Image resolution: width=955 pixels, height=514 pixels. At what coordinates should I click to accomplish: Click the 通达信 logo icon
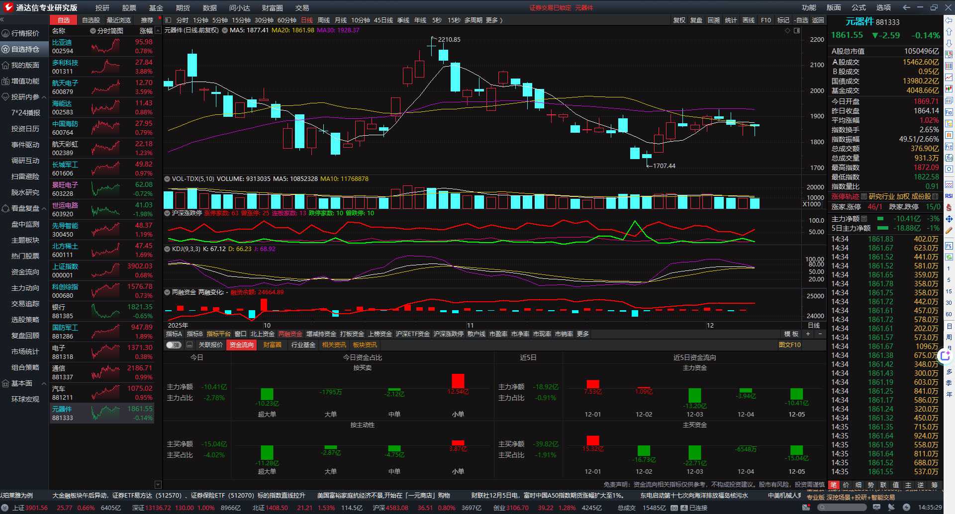8,7
